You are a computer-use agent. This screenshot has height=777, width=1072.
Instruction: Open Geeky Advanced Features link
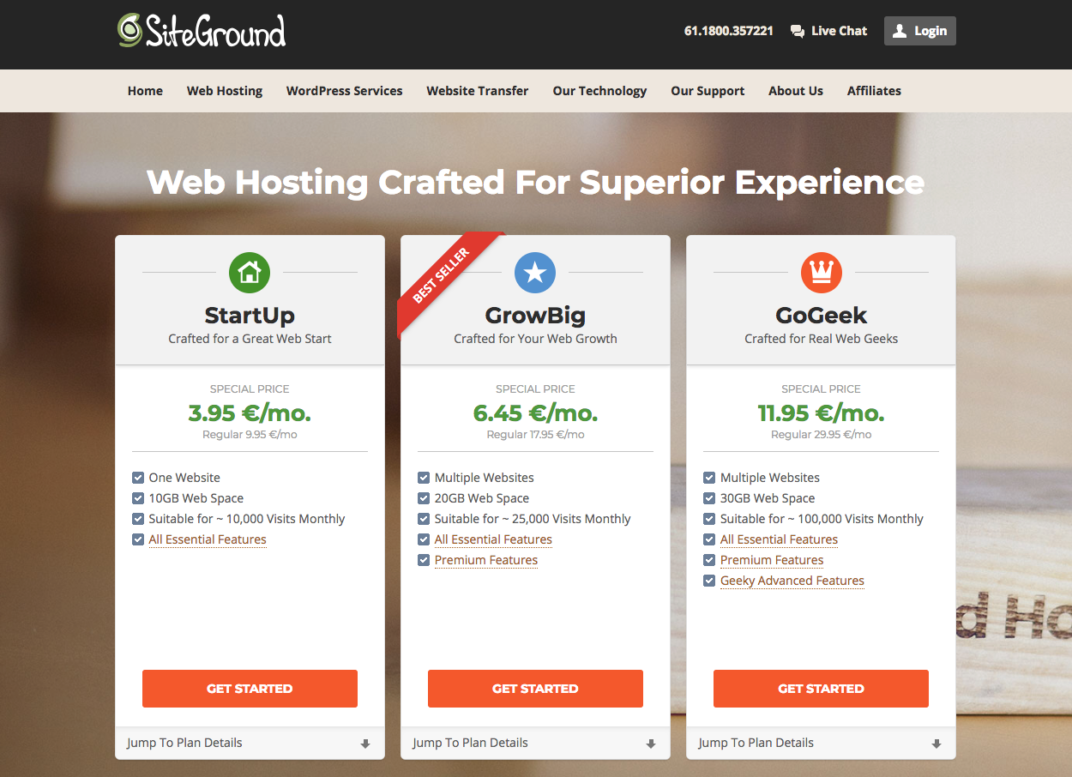(792, 581)
